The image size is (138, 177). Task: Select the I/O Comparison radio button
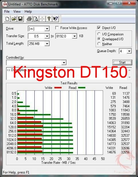[99, 34]
